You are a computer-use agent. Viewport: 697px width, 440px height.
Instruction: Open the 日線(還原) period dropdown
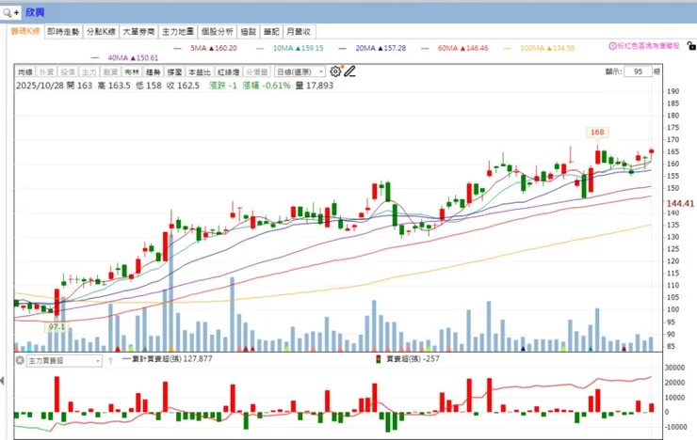pyautogui.click(x=300, y=71)
